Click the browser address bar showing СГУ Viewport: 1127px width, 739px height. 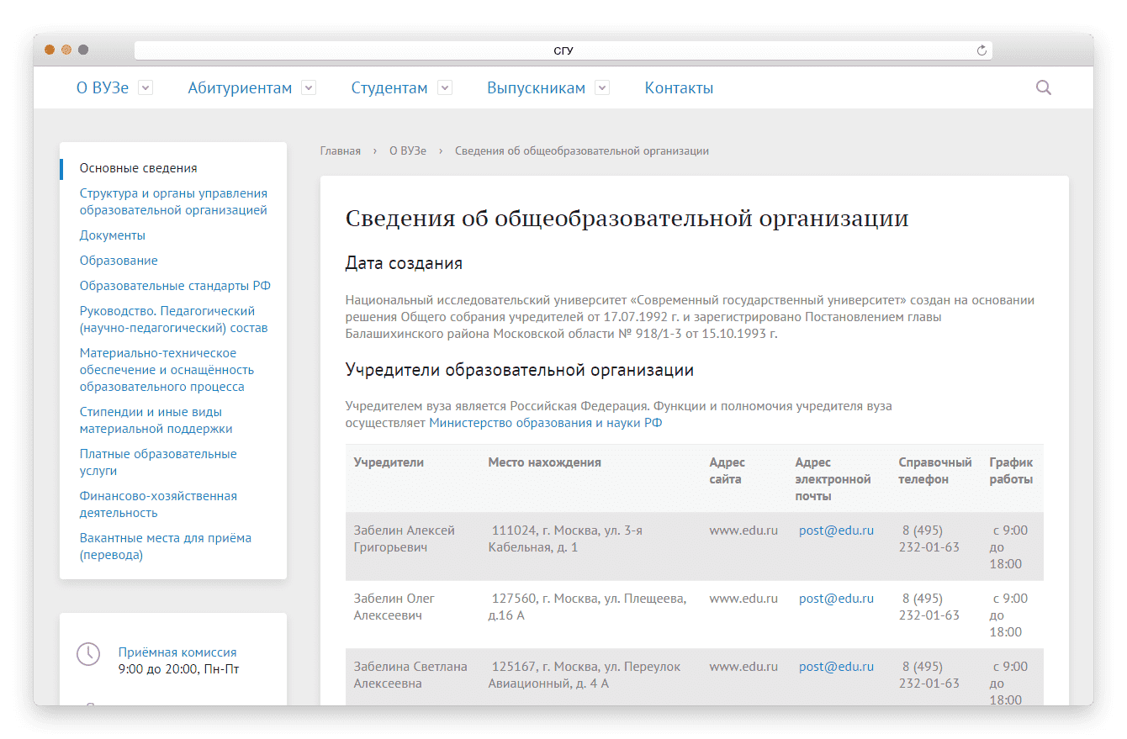563,50
